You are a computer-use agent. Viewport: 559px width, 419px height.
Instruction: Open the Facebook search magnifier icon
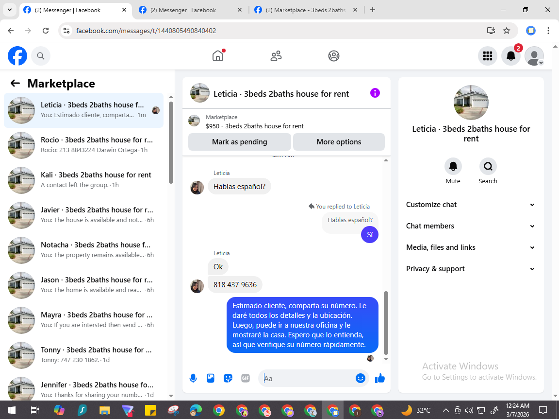41,56
